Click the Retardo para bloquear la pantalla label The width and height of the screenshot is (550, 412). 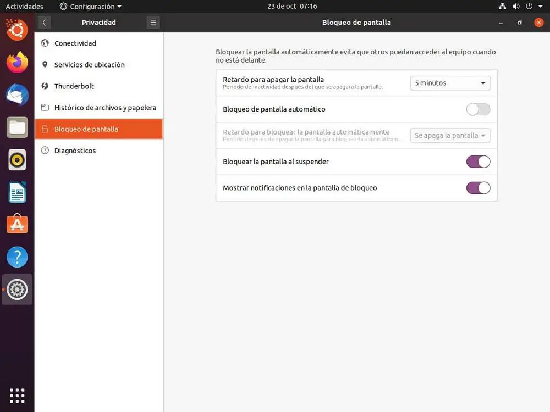tap(306, 132)
